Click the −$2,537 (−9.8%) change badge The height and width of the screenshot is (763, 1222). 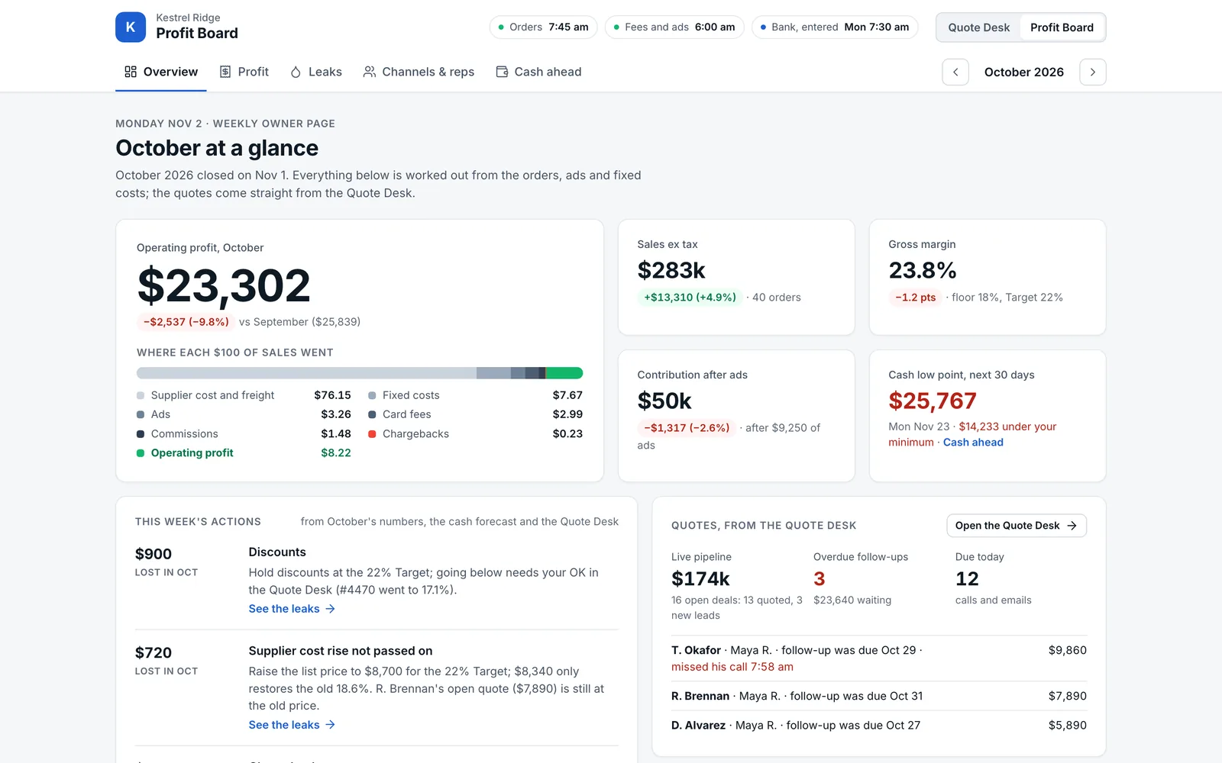tap(186, 322)
